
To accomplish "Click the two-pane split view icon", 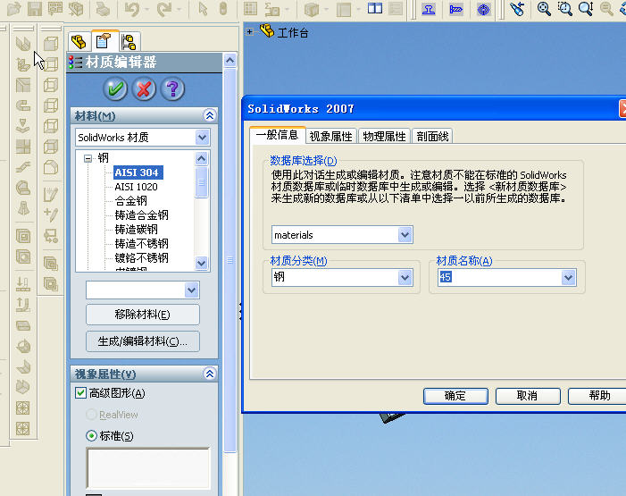I will (375, 8).
